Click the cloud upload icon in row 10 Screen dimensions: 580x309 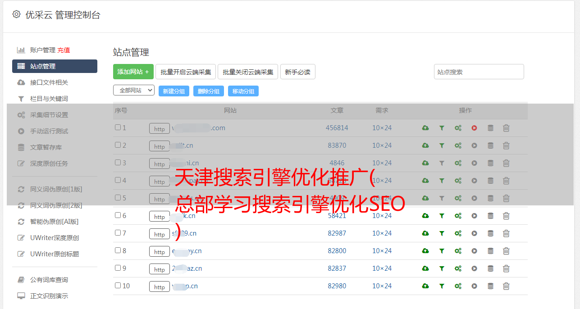pyautogui.click(x=425, y=286)
